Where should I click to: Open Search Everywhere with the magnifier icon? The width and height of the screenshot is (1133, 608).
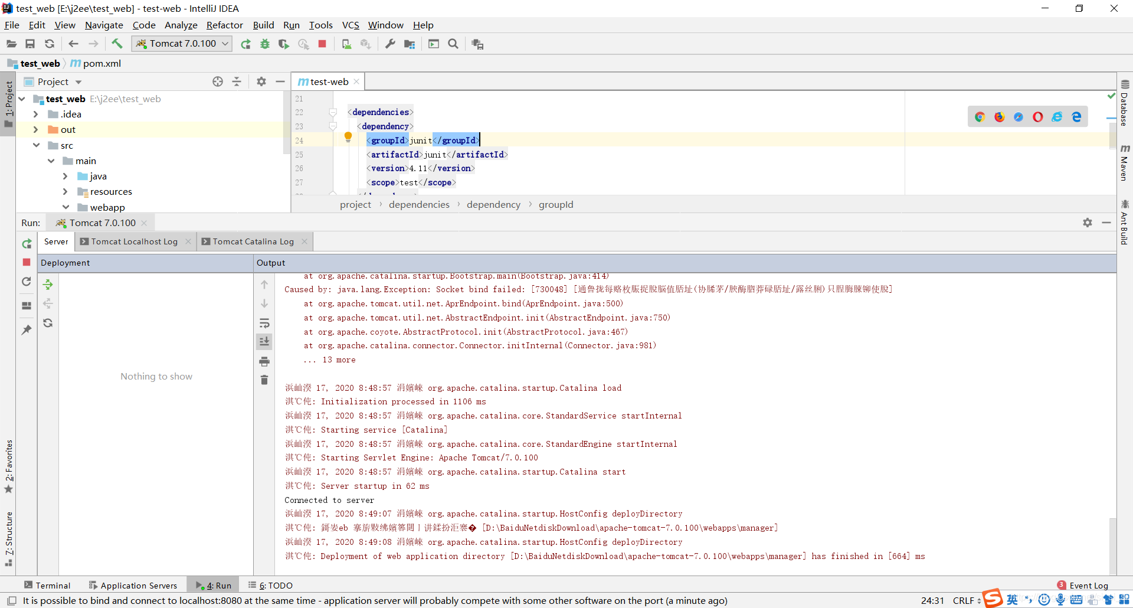click(454, 43)
